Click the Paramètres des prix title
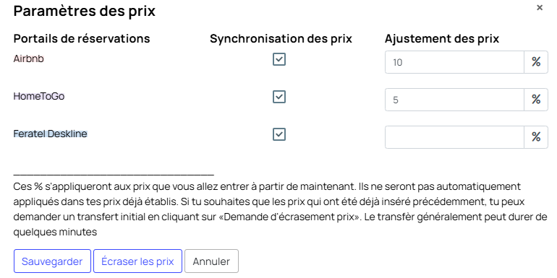The image size is (557, 278). pos(85,11)
